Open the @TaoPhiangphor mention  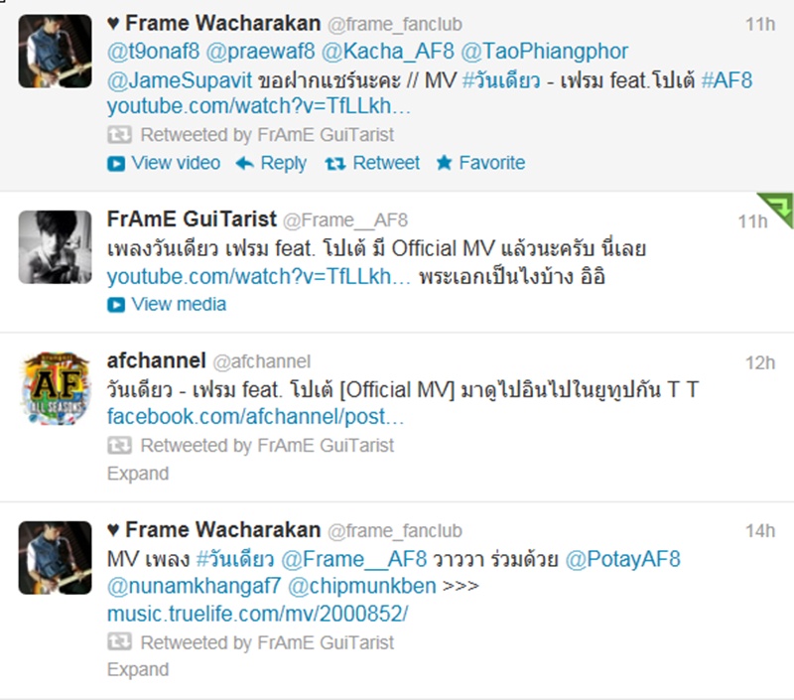click(x=545, y=52)
